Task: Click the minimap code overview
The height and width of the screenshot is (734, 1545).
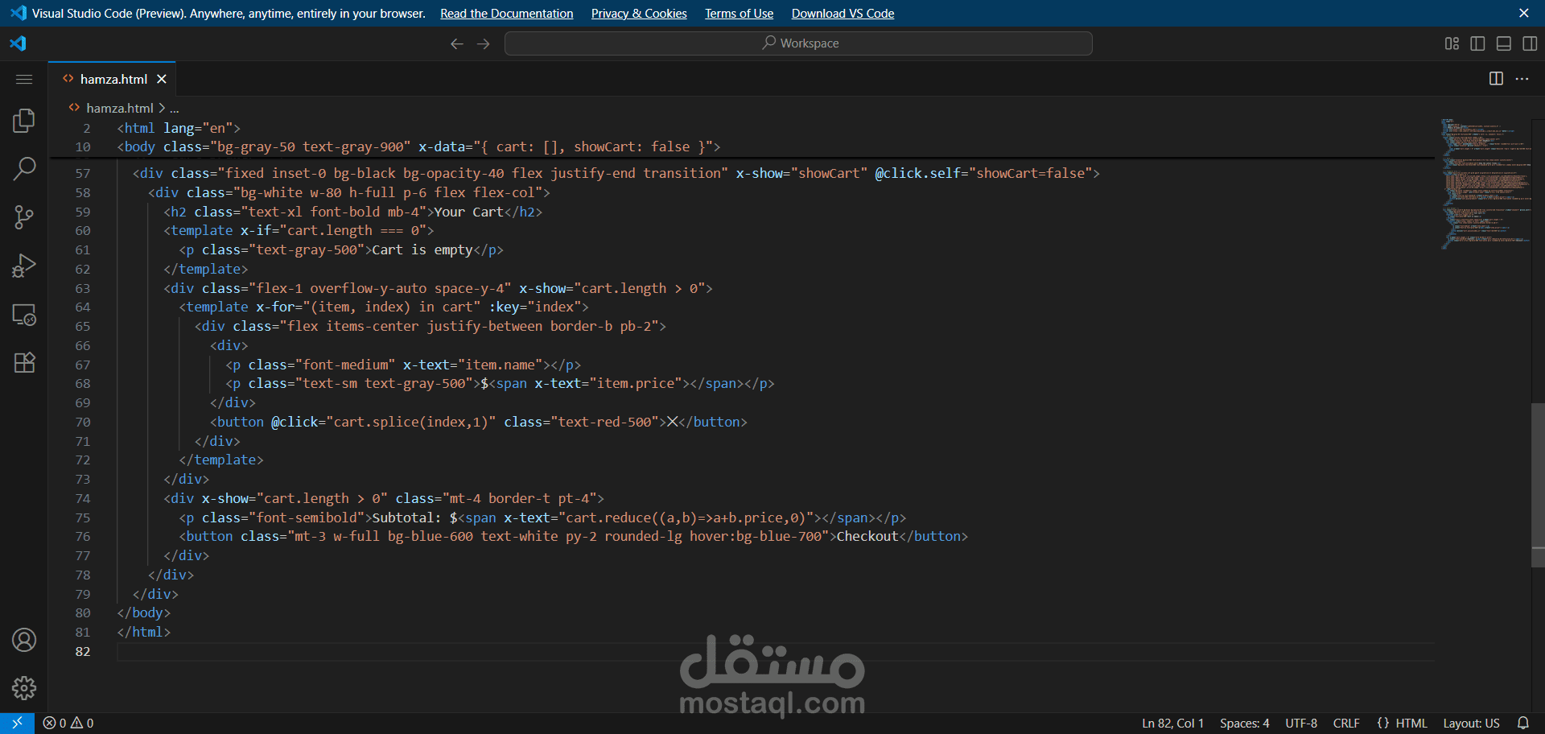Action: click(x=1485, y=183)
